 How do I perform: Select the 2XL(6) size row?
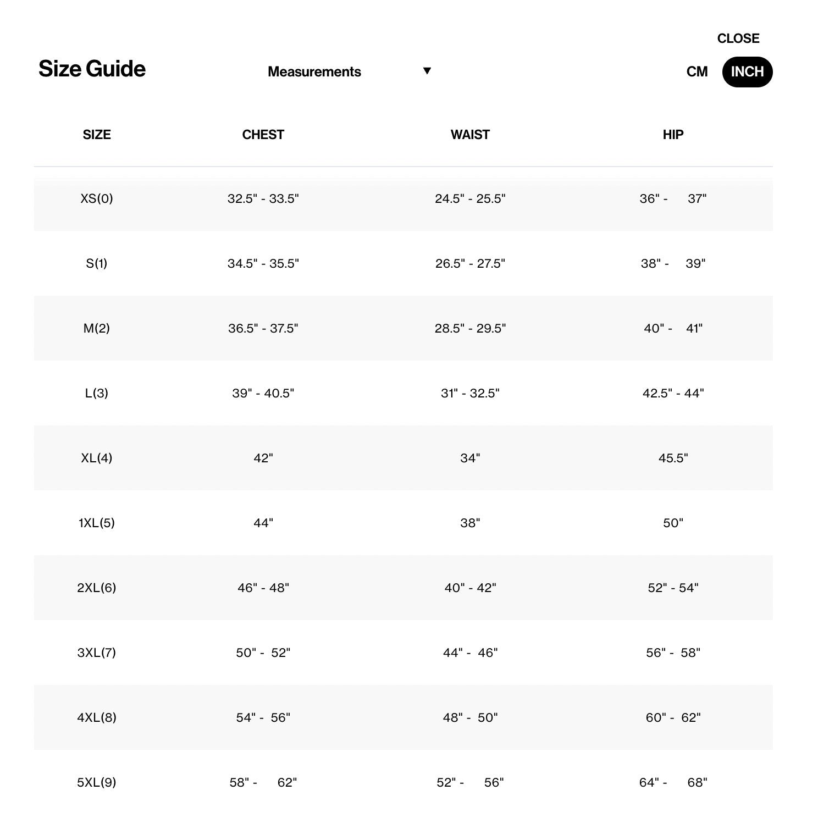pos(404,588)
